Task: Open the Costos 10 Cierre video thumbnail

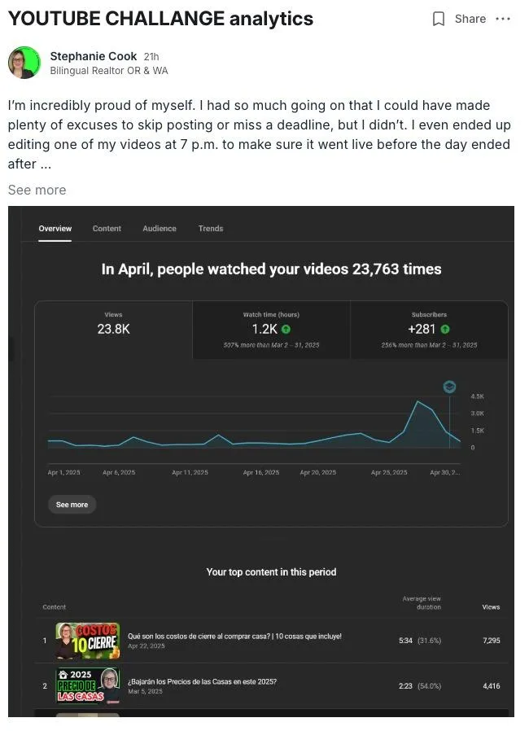Action: click(88, 641)
